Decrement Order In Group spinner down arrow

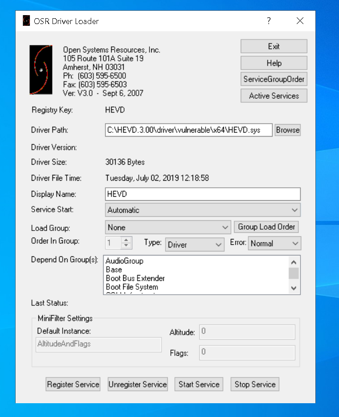[x=126, y=246]
